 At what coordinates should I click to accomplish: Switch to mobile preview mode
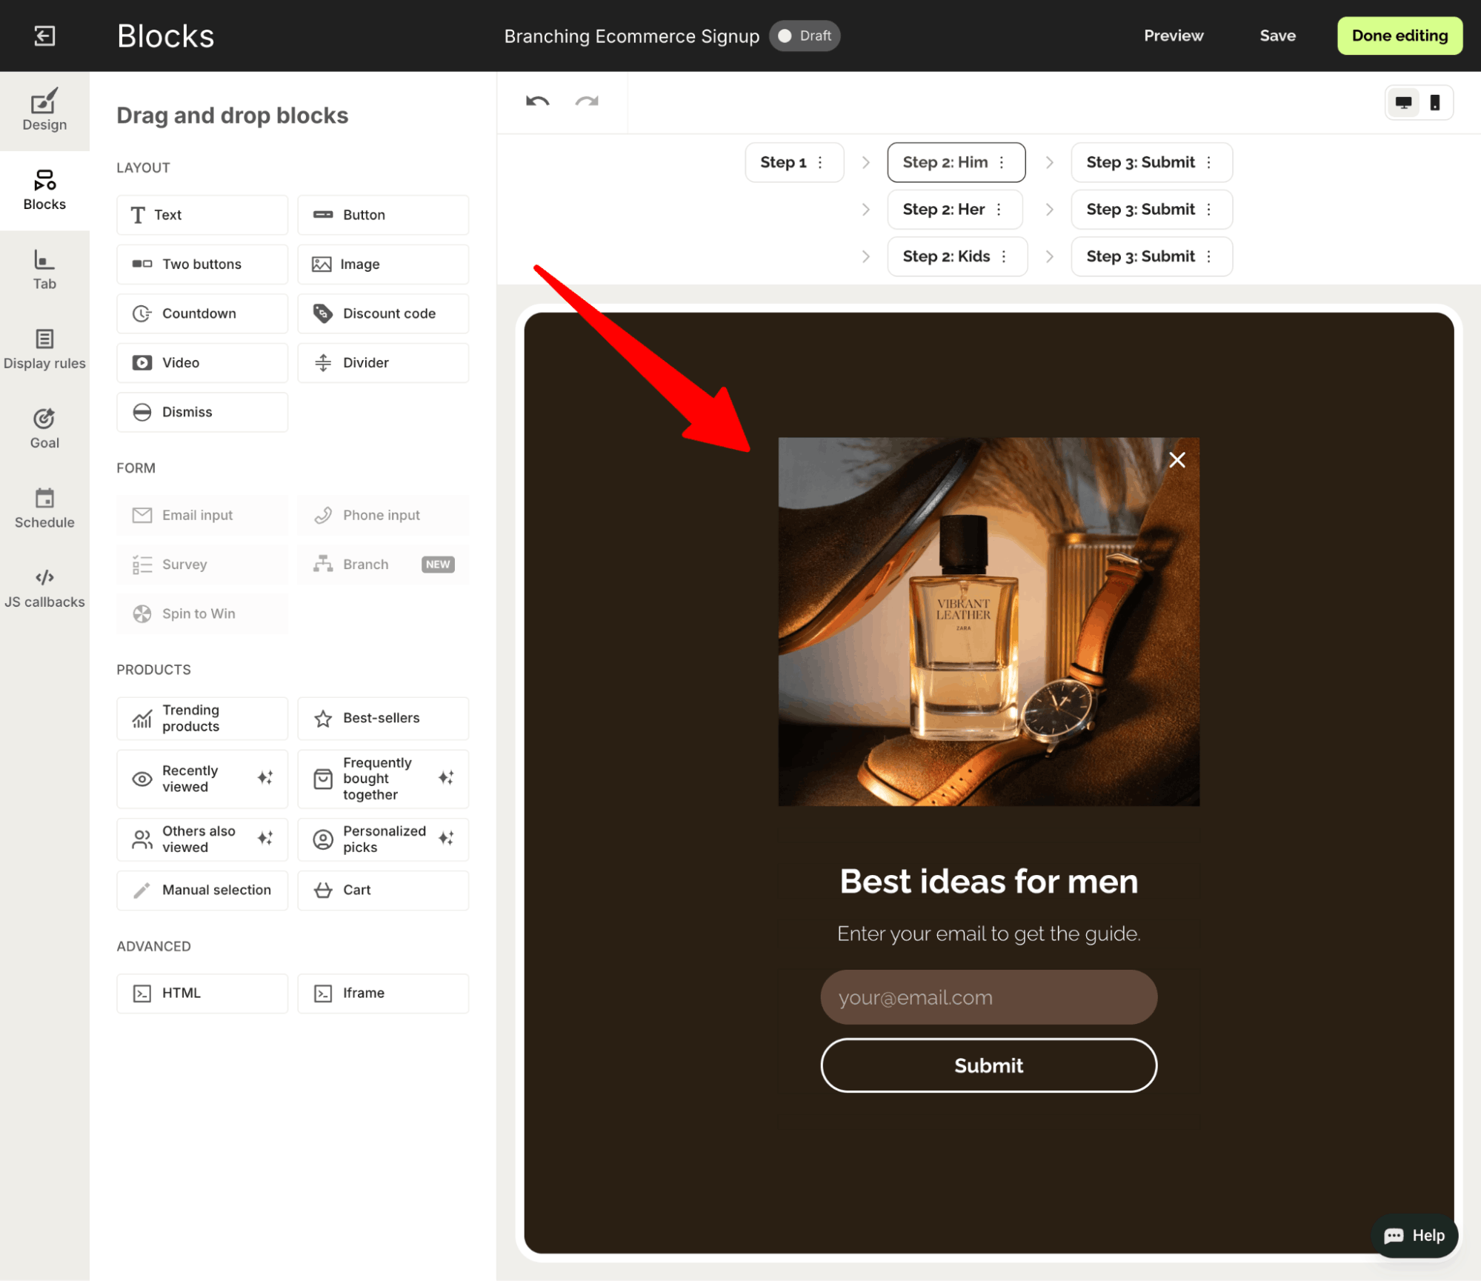click(x=1435, y=103)
